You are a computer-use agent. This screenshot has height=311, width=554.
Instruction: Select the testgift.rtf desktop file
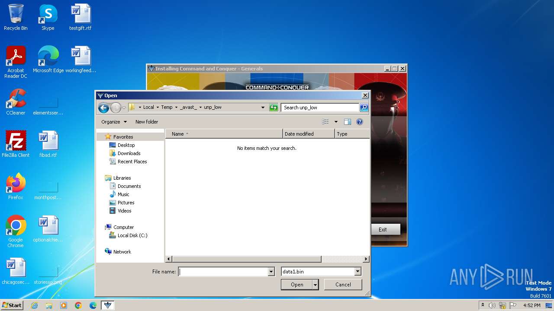[81, 18]
